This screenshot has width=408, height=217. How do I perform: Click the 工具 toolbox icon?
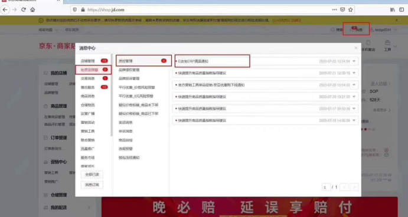387,43
